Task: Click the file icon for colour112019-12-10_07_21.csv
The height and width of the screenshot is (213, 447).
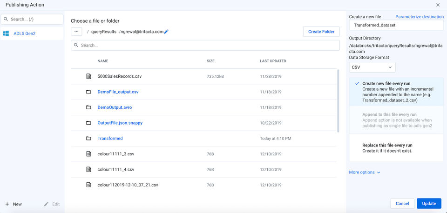Action: coord(88,185)
